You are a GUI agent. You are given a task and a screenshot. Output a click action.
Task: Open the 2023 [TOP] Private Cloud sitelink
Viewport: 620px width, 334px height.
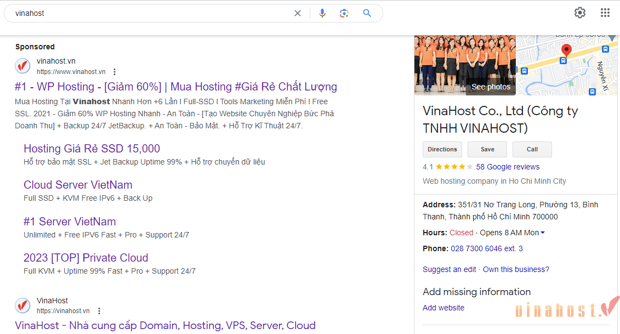click(86, 258)
